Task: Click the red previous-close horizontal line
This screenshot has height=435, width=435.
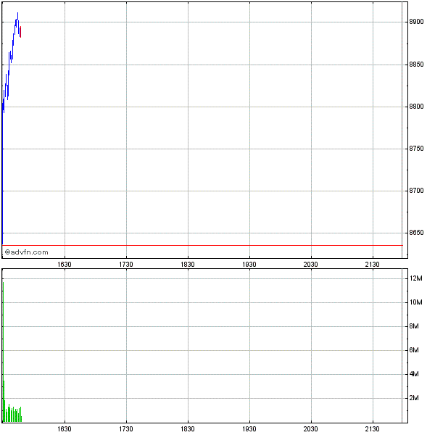Action: (x=202, y=245)
